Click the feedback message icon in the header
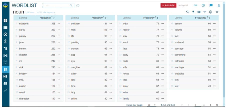This screenshot has height=108, width=226. tap(211, 5)
